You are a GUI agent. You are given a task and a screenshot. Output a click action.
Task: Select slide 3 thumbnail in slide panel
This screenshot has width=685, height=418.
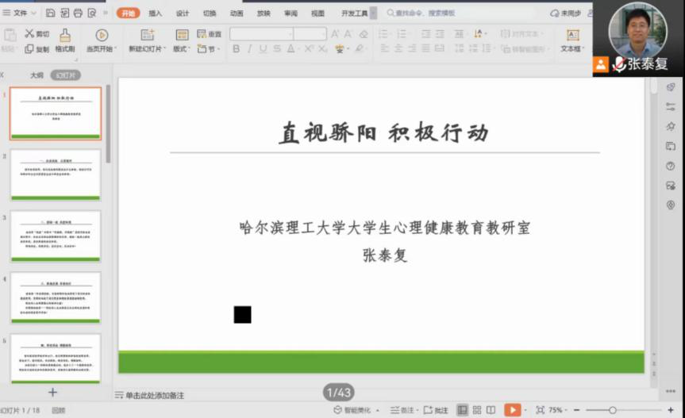click(56, 235)
